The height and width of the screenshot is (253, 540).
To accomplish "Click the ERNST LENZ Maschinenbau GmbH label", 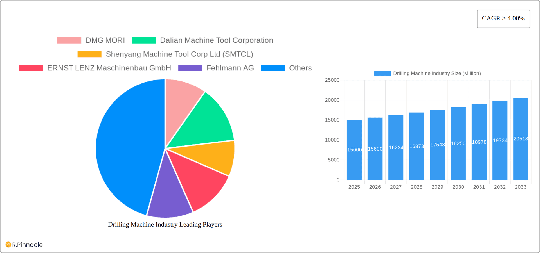I will (x=109, y=68).
